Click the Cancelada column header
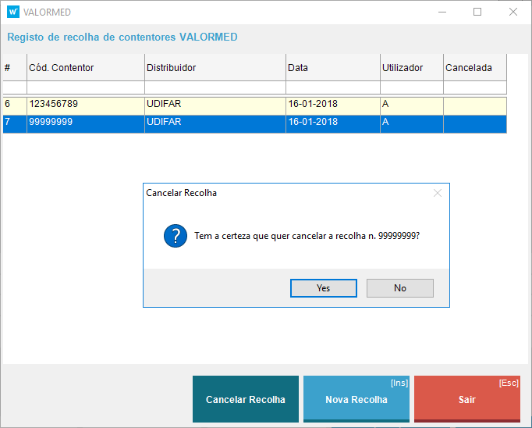This screenshot has width=532, height=428. [474, 68]
